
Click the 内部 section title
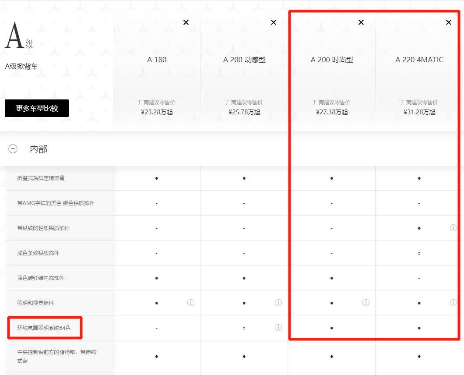tap(39, 149)
